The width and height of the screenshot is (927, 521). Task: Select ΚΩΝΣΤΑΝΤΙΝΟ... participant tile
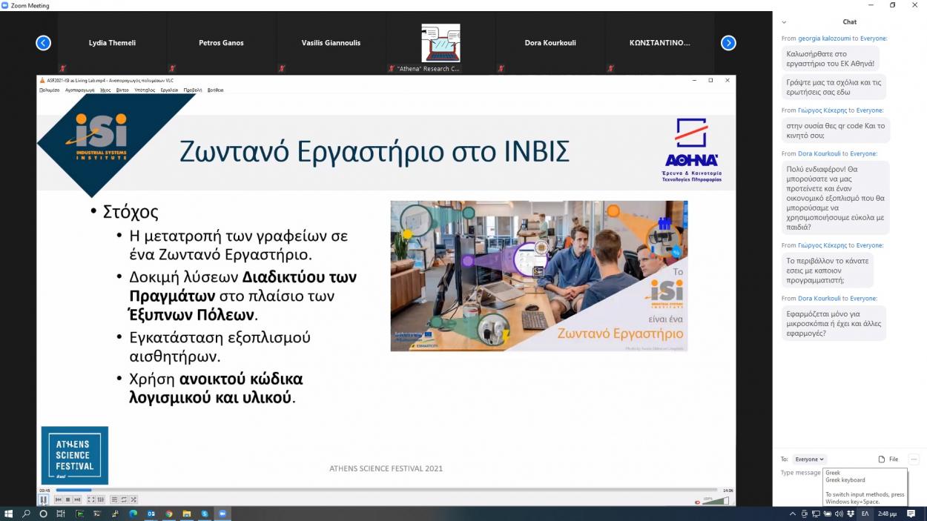tap(660, 43)
